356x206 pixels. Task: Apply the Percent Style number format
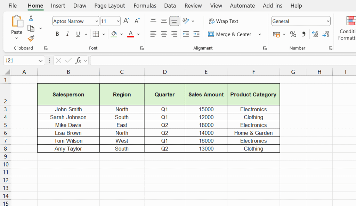293,34
